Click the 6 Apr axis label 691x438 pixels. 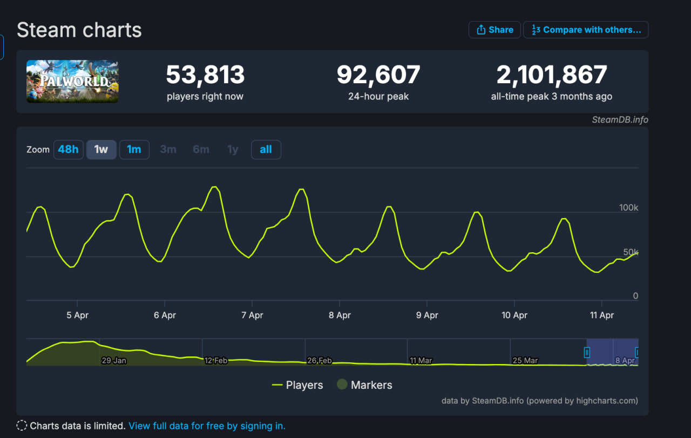[165, 315]
